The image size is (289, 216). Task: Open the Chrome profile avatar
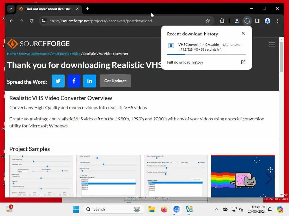(x=268, y=21)
